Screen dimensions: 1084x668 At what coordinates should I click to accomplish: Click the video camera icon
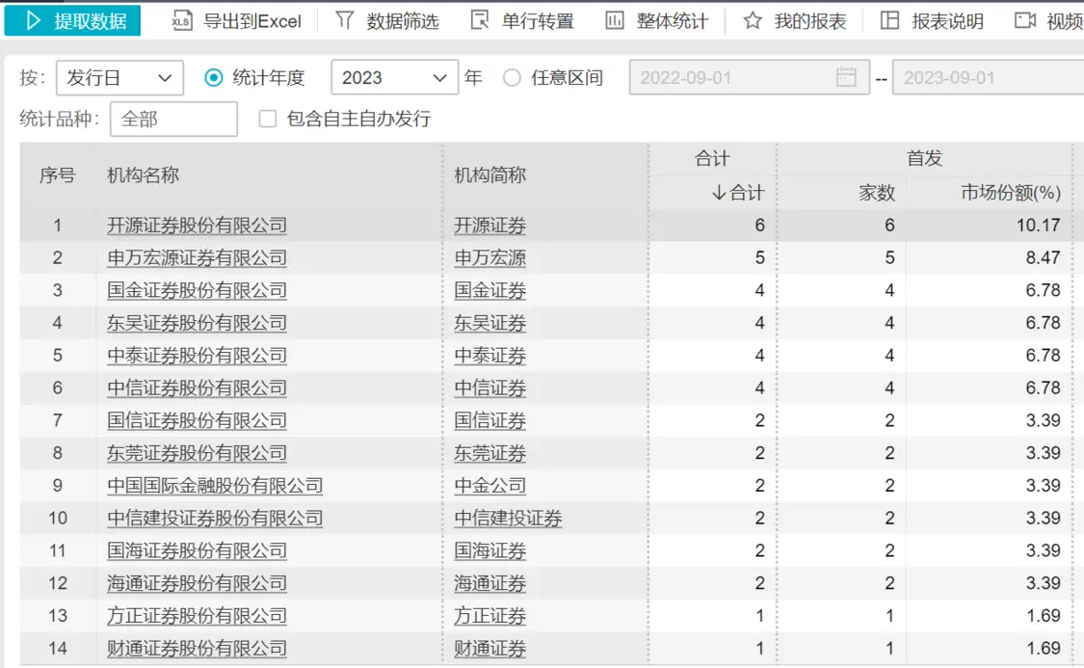1024,20
